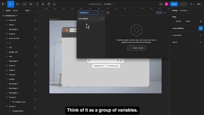The height and width of the screenshot is (115, 204).
Task: Click the Share button
Action: [x=174, y=4]
